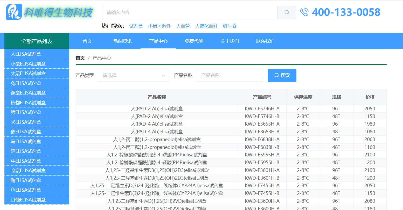Open the 产品中心 navigation tab

158,41
